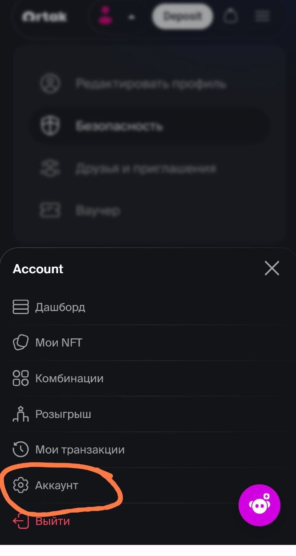296x556 pixels.
Task: Click the shopping bag icon in header
Action: click(231, 17)
